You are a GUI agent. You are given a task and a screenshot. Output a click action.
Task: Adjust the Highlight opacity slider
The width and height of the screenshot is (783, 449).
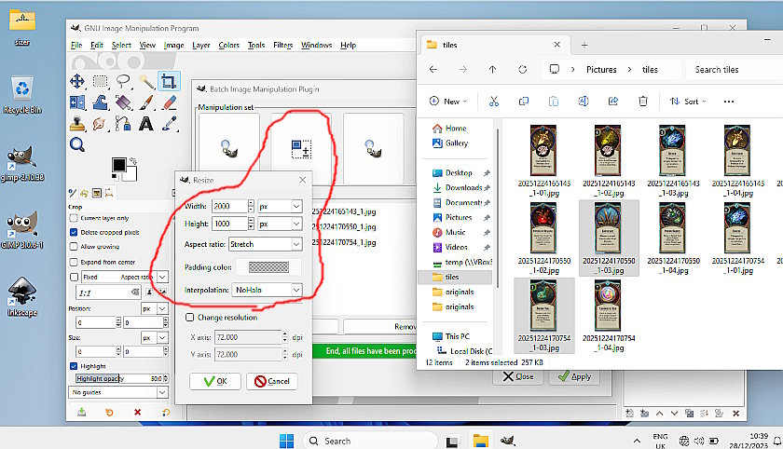pos(119,378)
